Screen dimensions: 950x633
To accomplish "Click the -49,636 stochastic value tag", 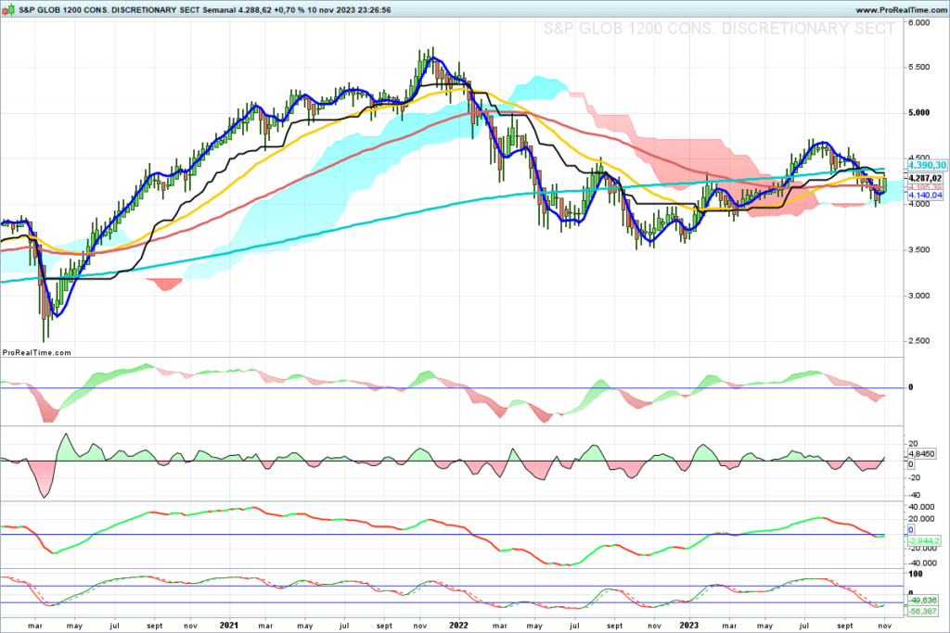I will point(922,601).
